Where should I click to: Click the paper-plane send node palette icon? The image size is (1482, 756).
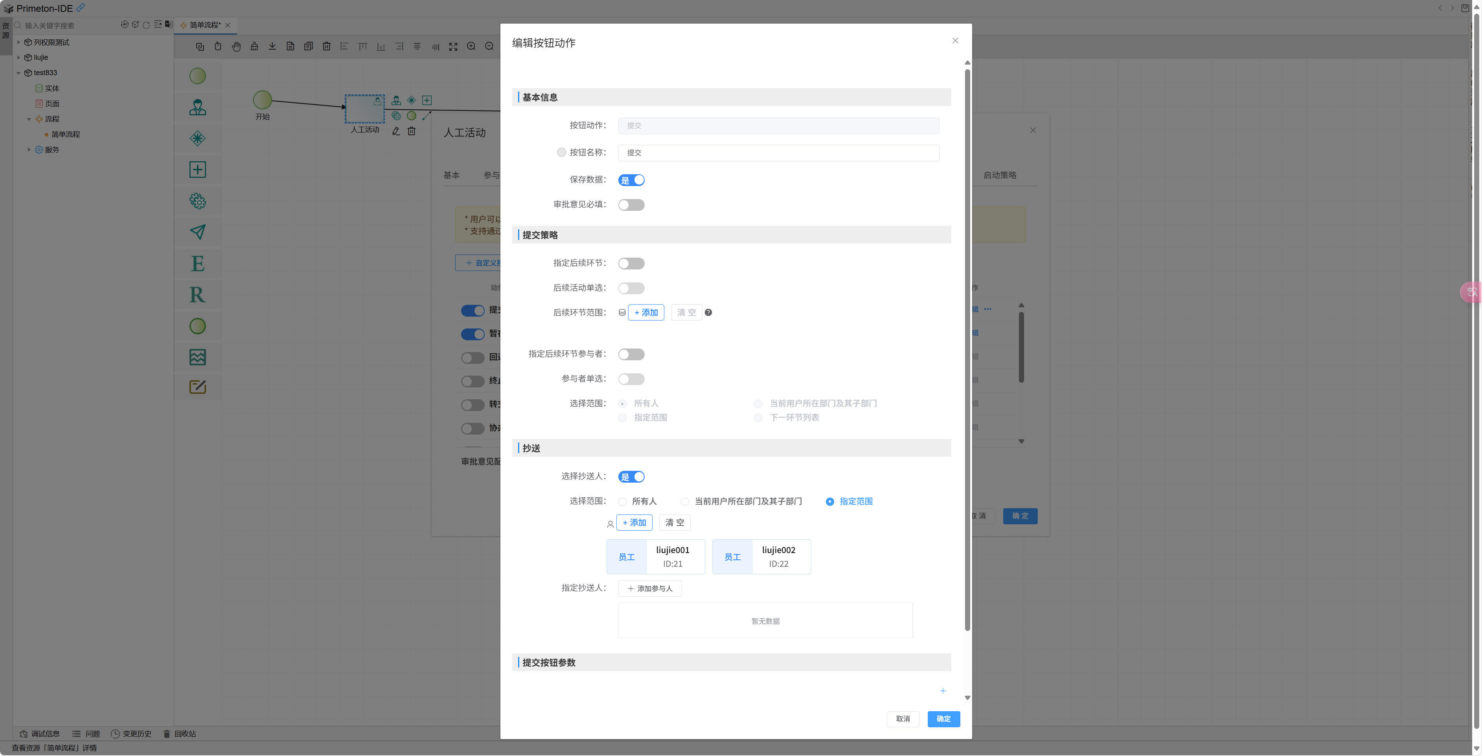coord(197,232)
